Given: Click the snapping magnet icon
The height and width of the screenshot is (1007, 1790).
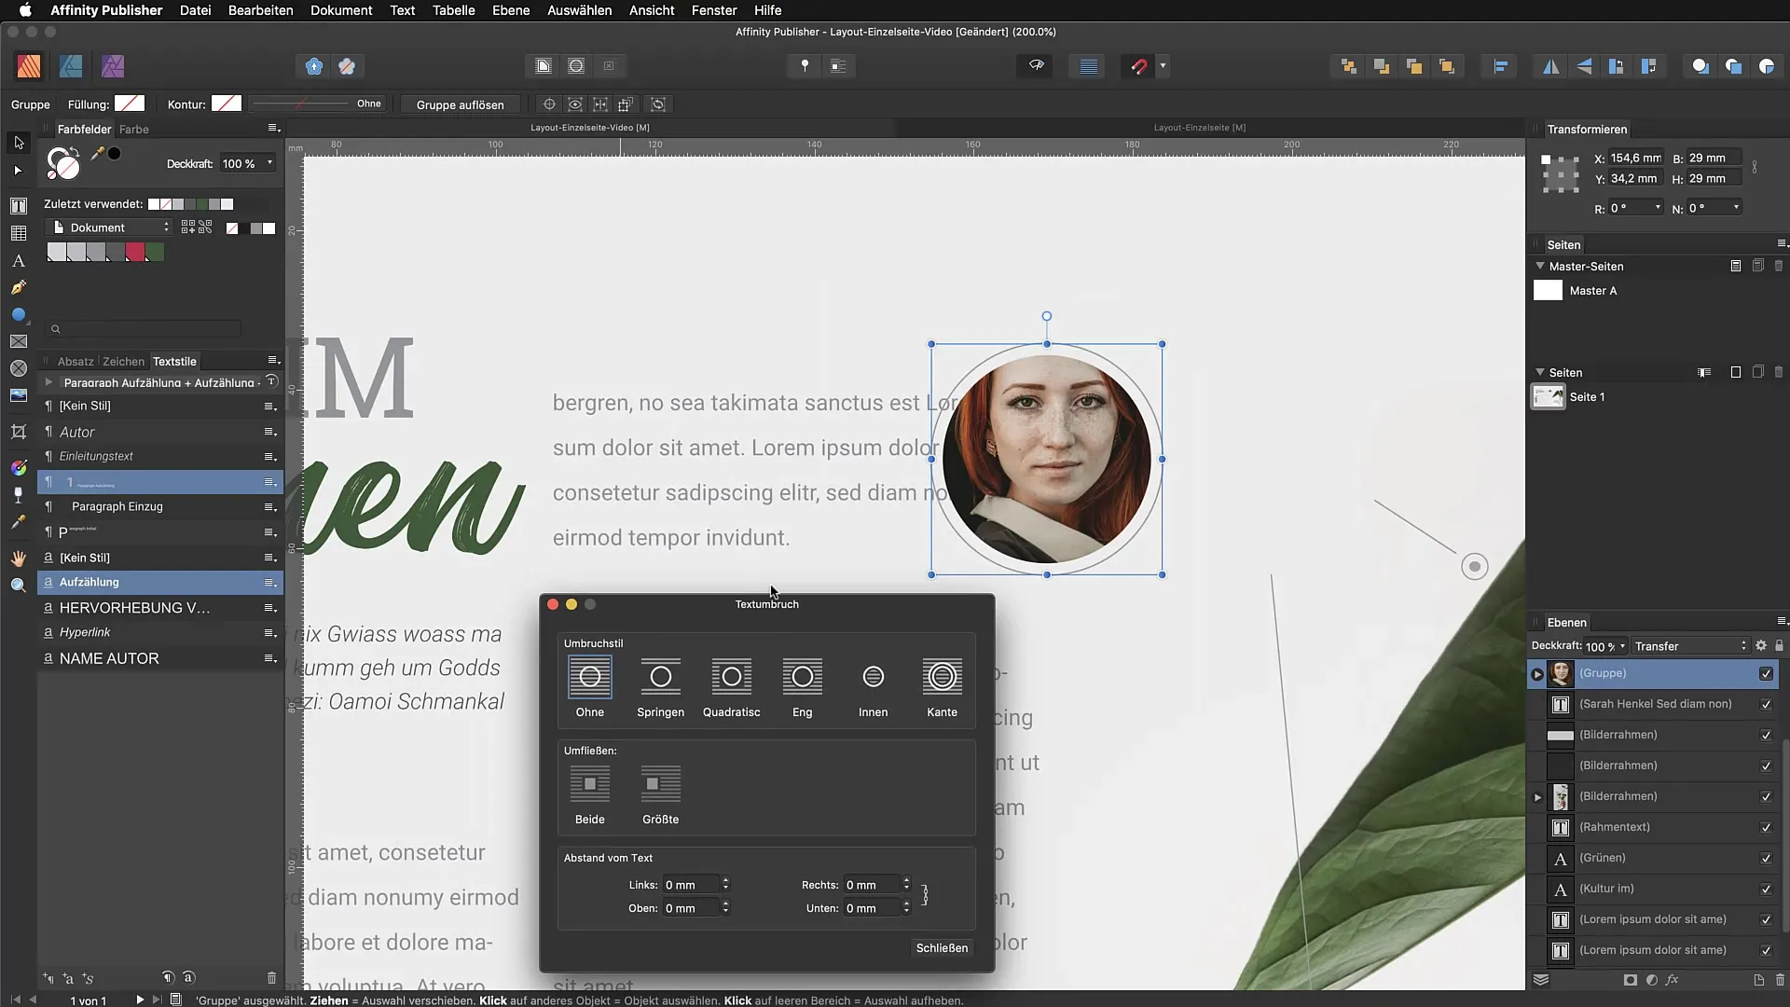Looking at the screenshot, I should coord(1138,66).
